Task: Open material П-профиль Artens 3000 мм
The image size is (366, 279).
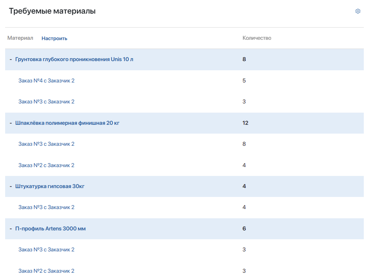Action: pos(50,229)
